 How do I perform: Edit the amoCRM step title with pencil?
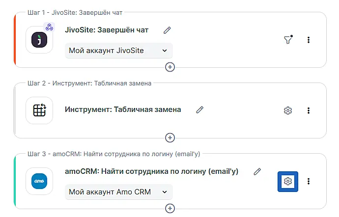coord(257,171)
